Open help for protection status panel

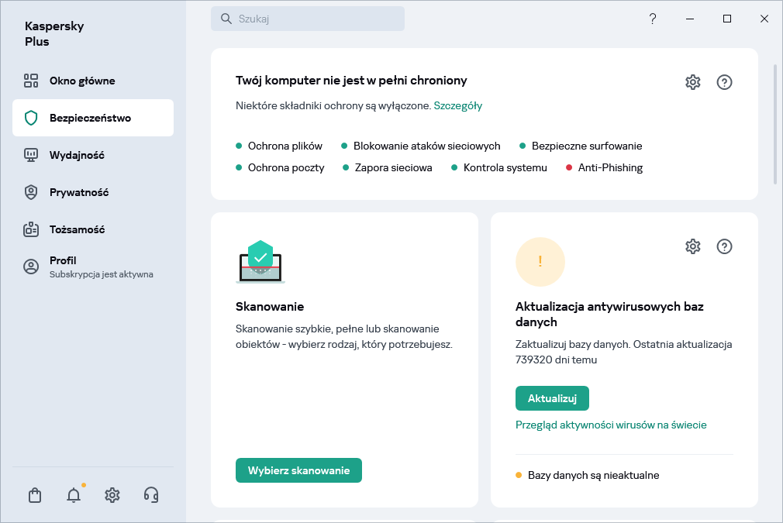(725, 82)
